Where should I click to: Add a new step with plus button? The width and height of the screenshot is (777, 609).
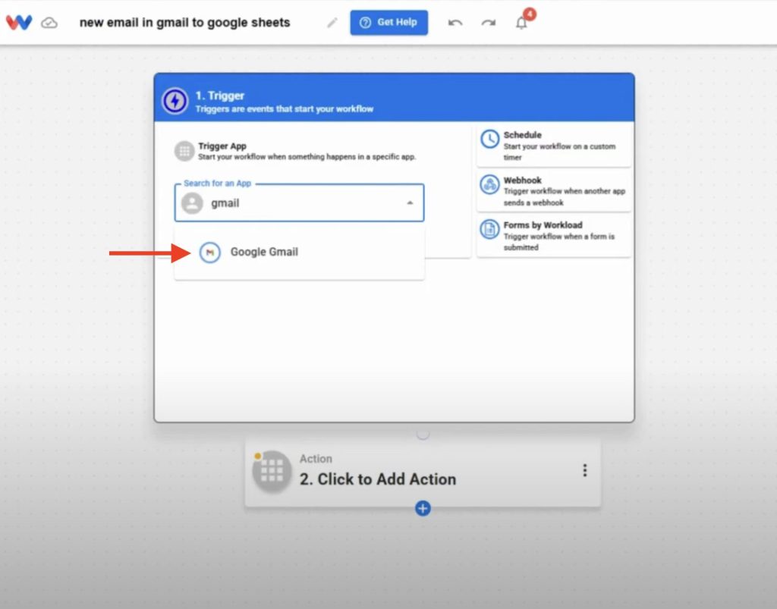tap(423, 508)
